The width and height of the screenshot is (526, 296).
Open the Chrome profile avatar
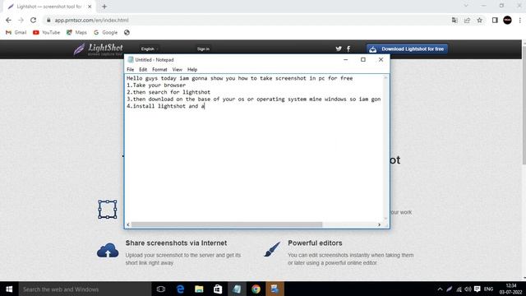[x=507, y=20]
